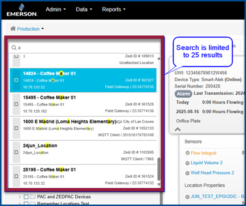Check the box for 24jun_Location
The height and width of the screenshot is (206, 246).
(16, 152)
